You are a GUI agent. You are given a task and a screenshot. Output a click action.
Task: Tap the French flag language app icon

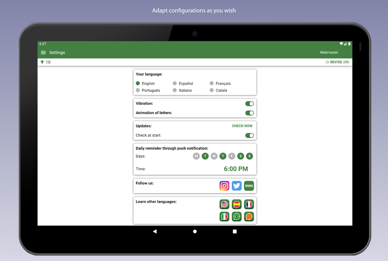[249, 204]
